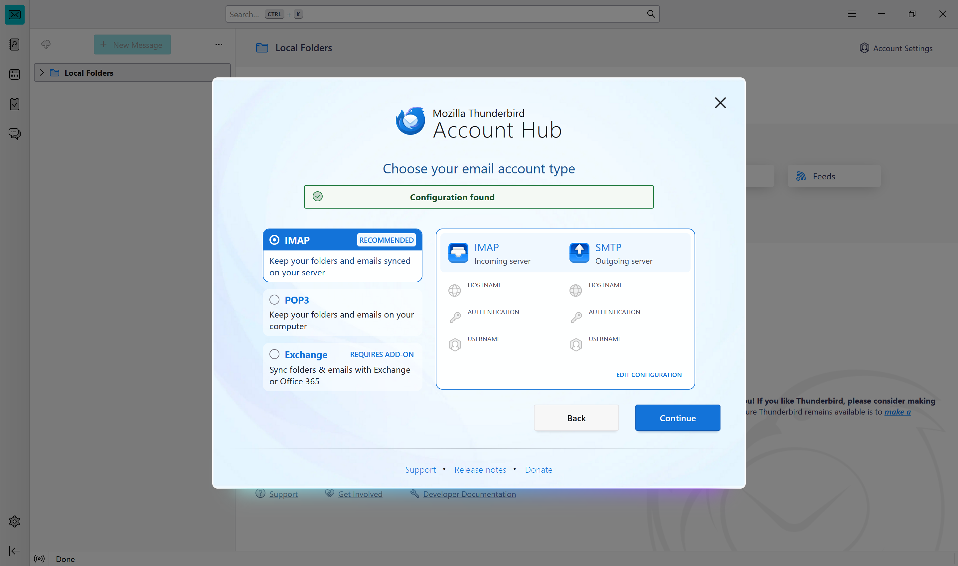Click the IMAP authentication key icon

pos(455,317)
